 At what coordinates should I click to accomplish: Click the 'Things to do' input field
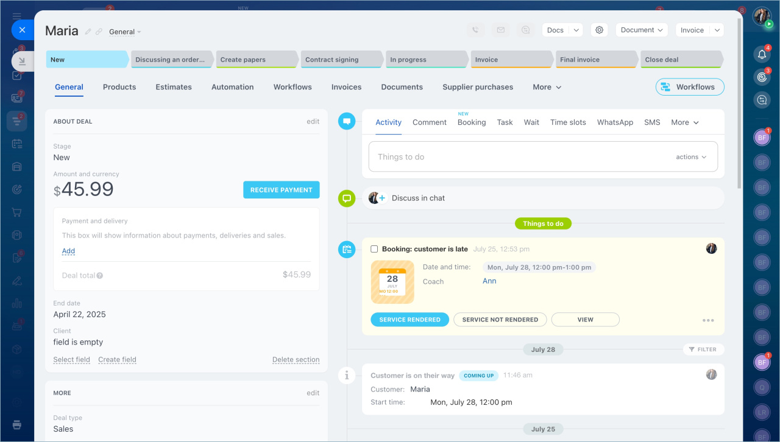point(518,157)
